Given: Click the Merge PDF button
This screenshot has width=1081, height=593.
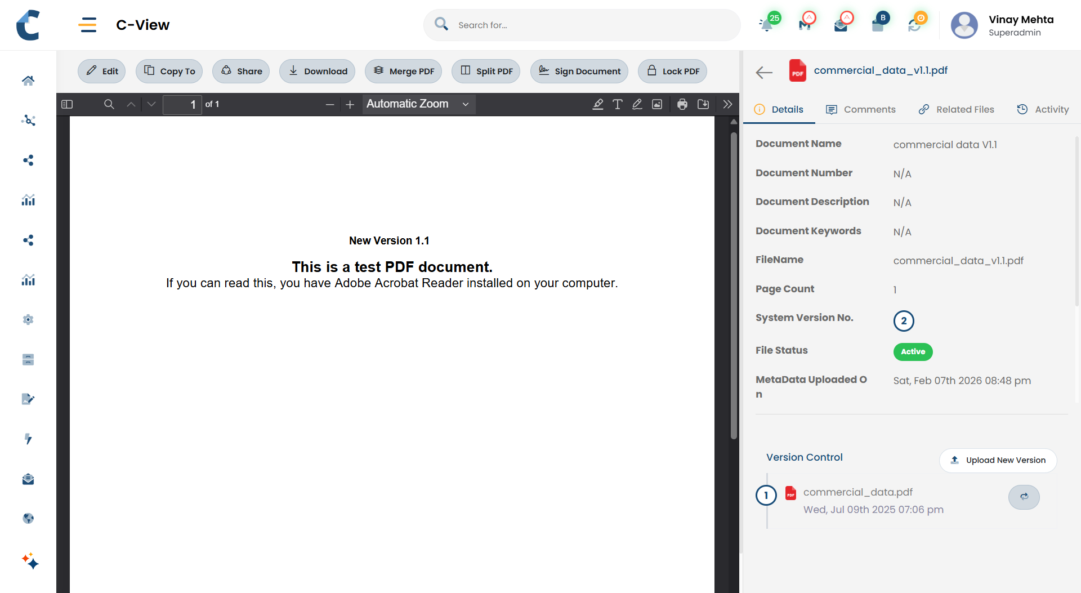Looking at the screenshot, I should tap(404, 72).
